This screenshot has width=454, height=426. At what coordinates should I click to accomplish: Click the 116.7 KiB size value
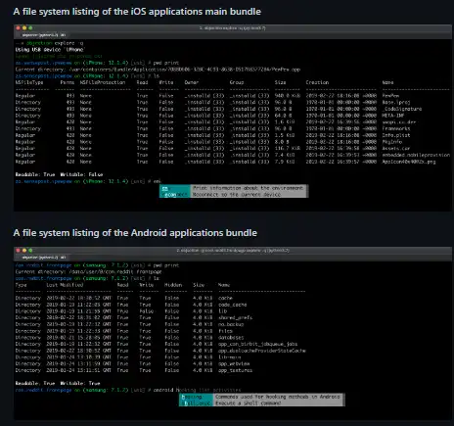tap(288, 148)
